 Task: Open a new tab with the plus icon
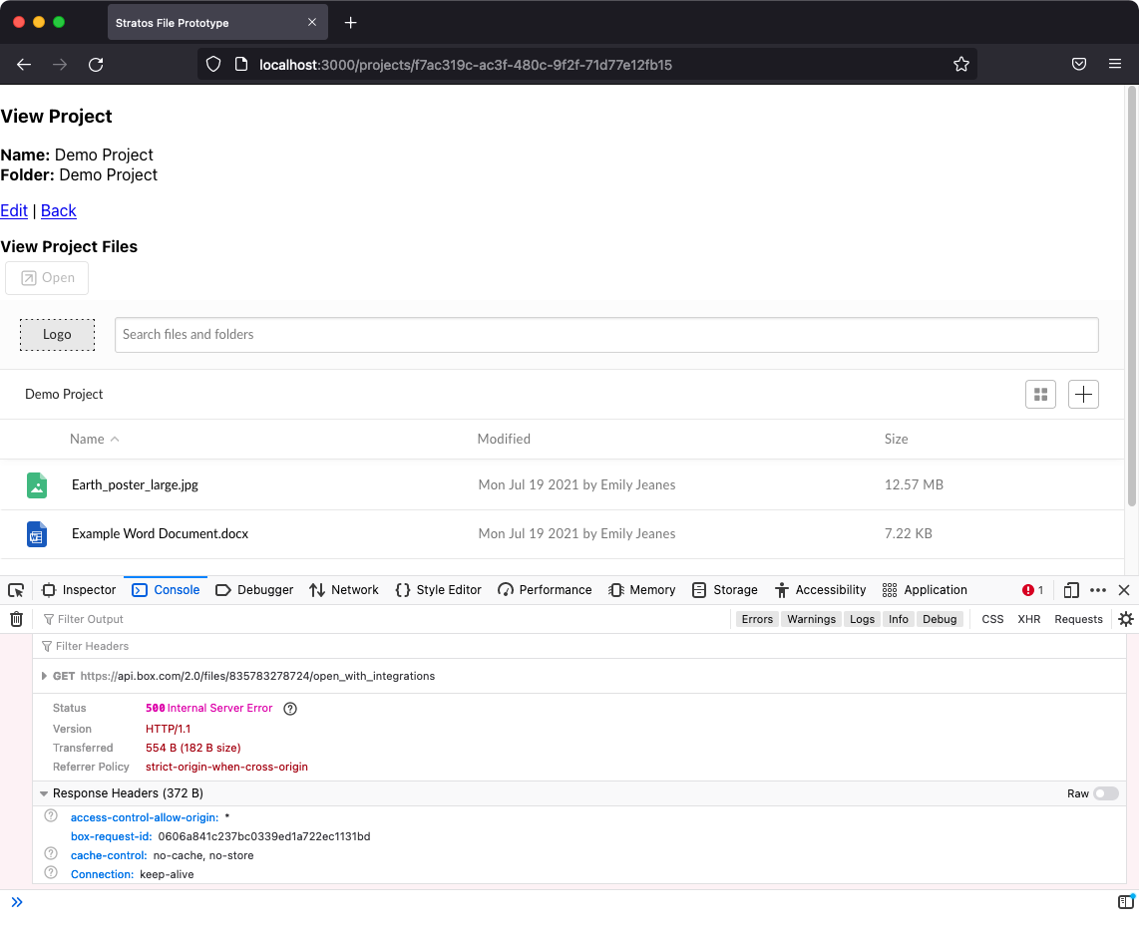(x=351, y=23)
